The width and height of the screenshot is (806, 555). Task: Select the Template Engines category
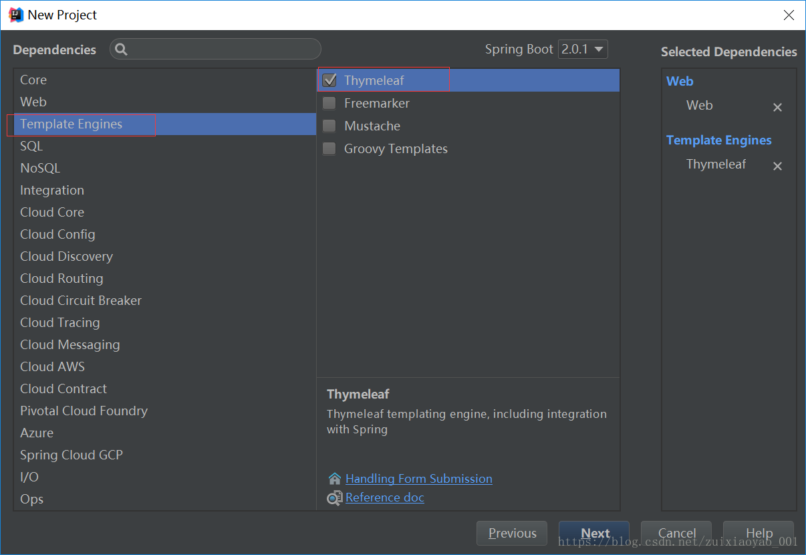164,124
